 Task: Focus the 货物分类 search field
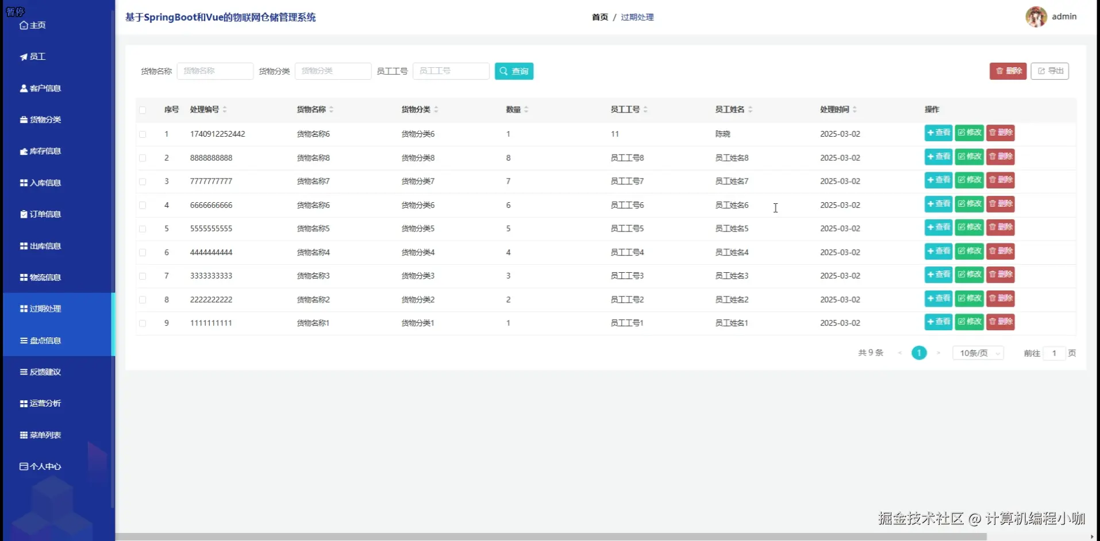pyautogui.click(x=333, y=71)
